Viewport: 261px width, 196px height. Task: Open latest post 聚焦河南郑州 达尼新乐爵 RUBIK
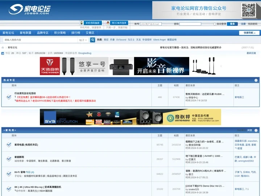[x=205, y=94]
